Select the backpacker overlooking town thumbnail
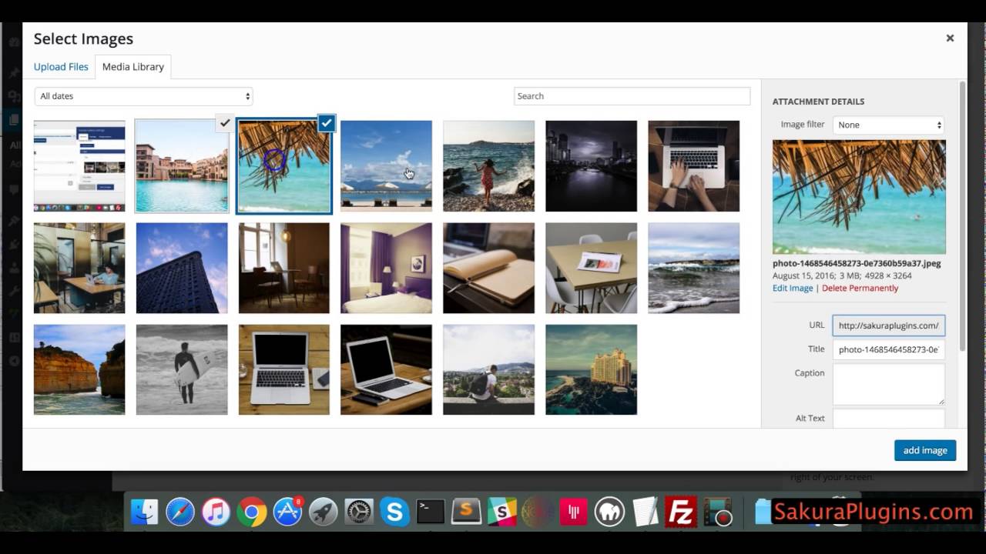 click(488, 369)
